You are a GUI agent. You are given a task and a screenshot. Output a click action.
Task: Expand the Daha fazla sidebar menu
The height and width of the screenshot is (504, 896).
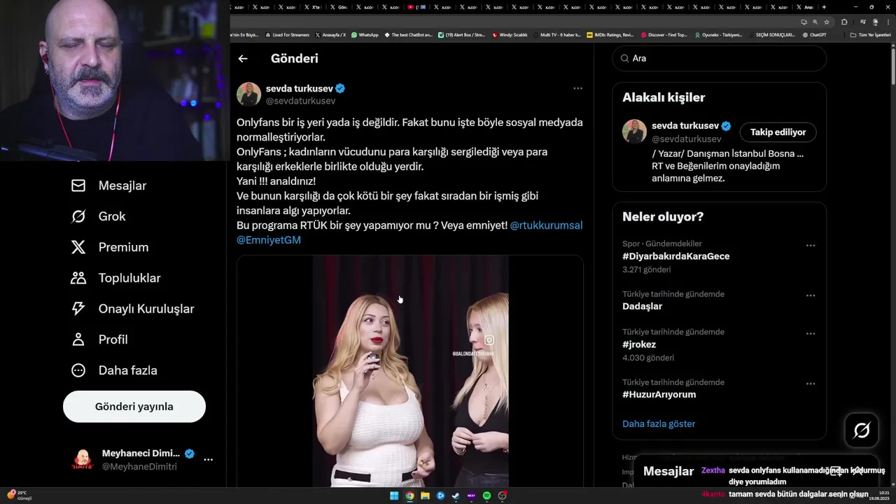(114, 370)
